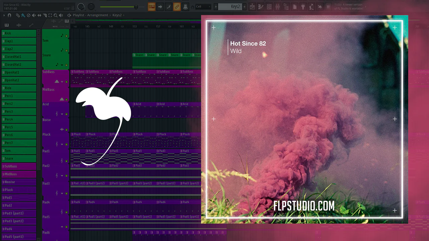Select the playlist delete tool
429x241 pixels.
tap(28, 15)
